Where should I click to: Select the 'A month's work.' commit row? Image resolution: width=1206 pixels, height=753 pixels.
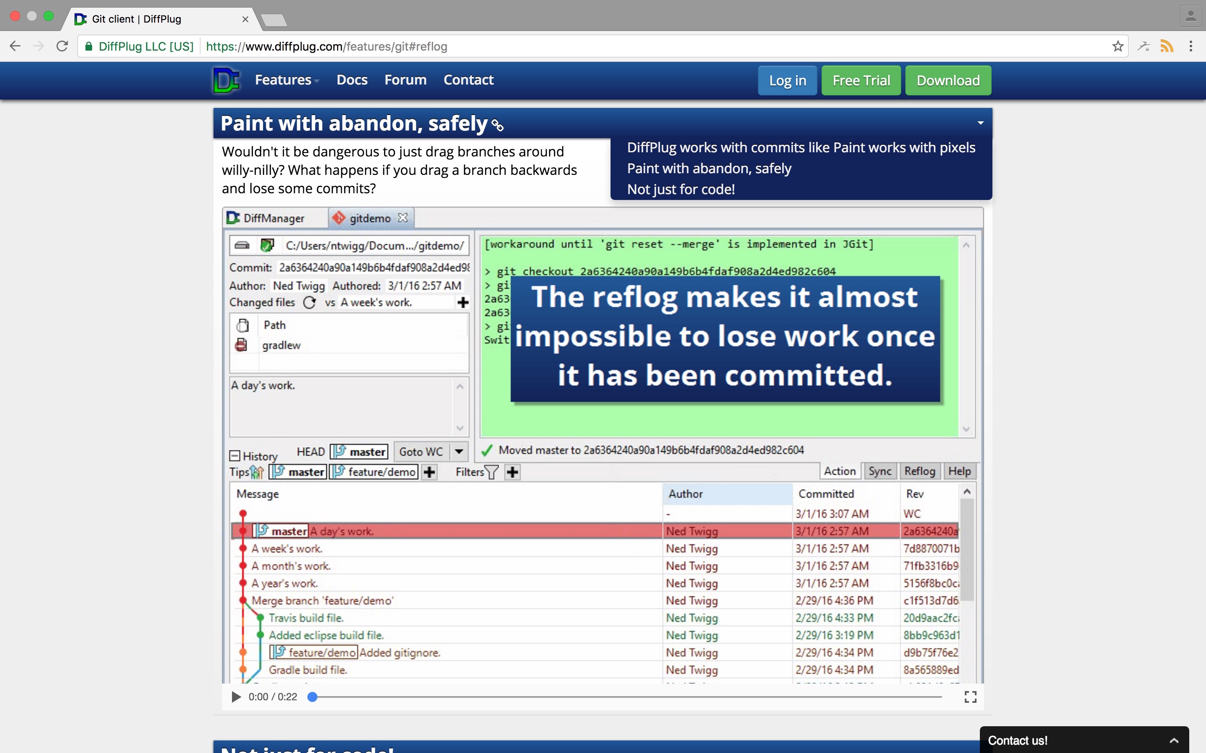tap(595, 566)
